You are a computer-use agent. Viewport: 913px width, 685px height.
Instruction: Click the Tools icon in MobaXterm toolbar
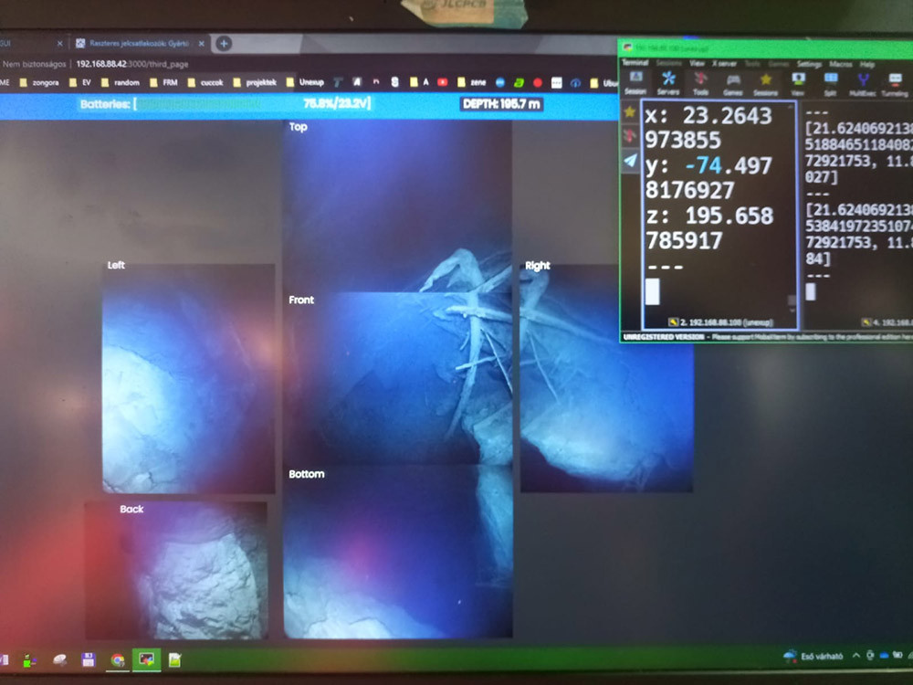(x=701, y=81)
